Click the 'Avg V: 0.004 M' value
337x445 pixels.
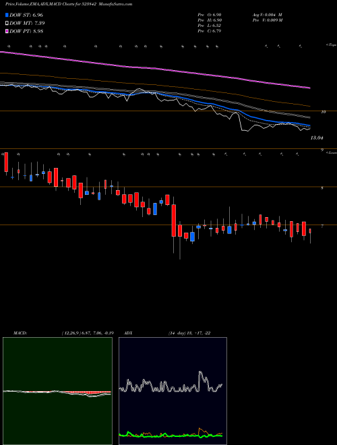(x=267, y=15)
